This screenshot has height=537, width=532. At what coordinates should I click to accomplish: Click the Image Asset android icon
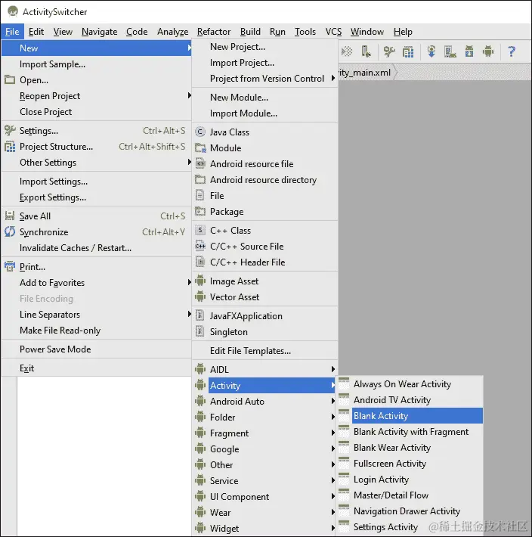[200, 281]
